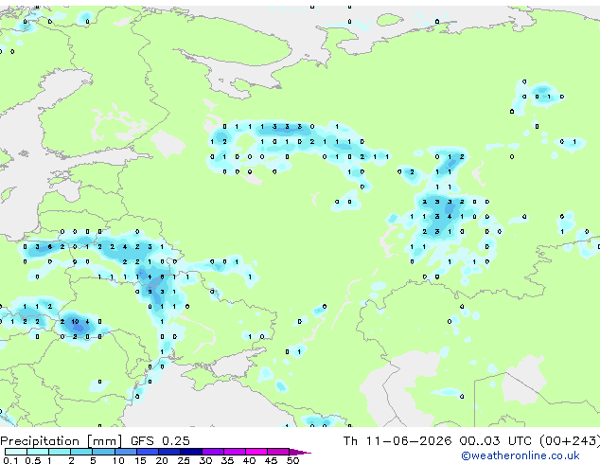Image resolution: width=600 pixels, height=464 pixels.
Task: Click the "Precipitation [mm]" title text
Action: coord(61,441)
